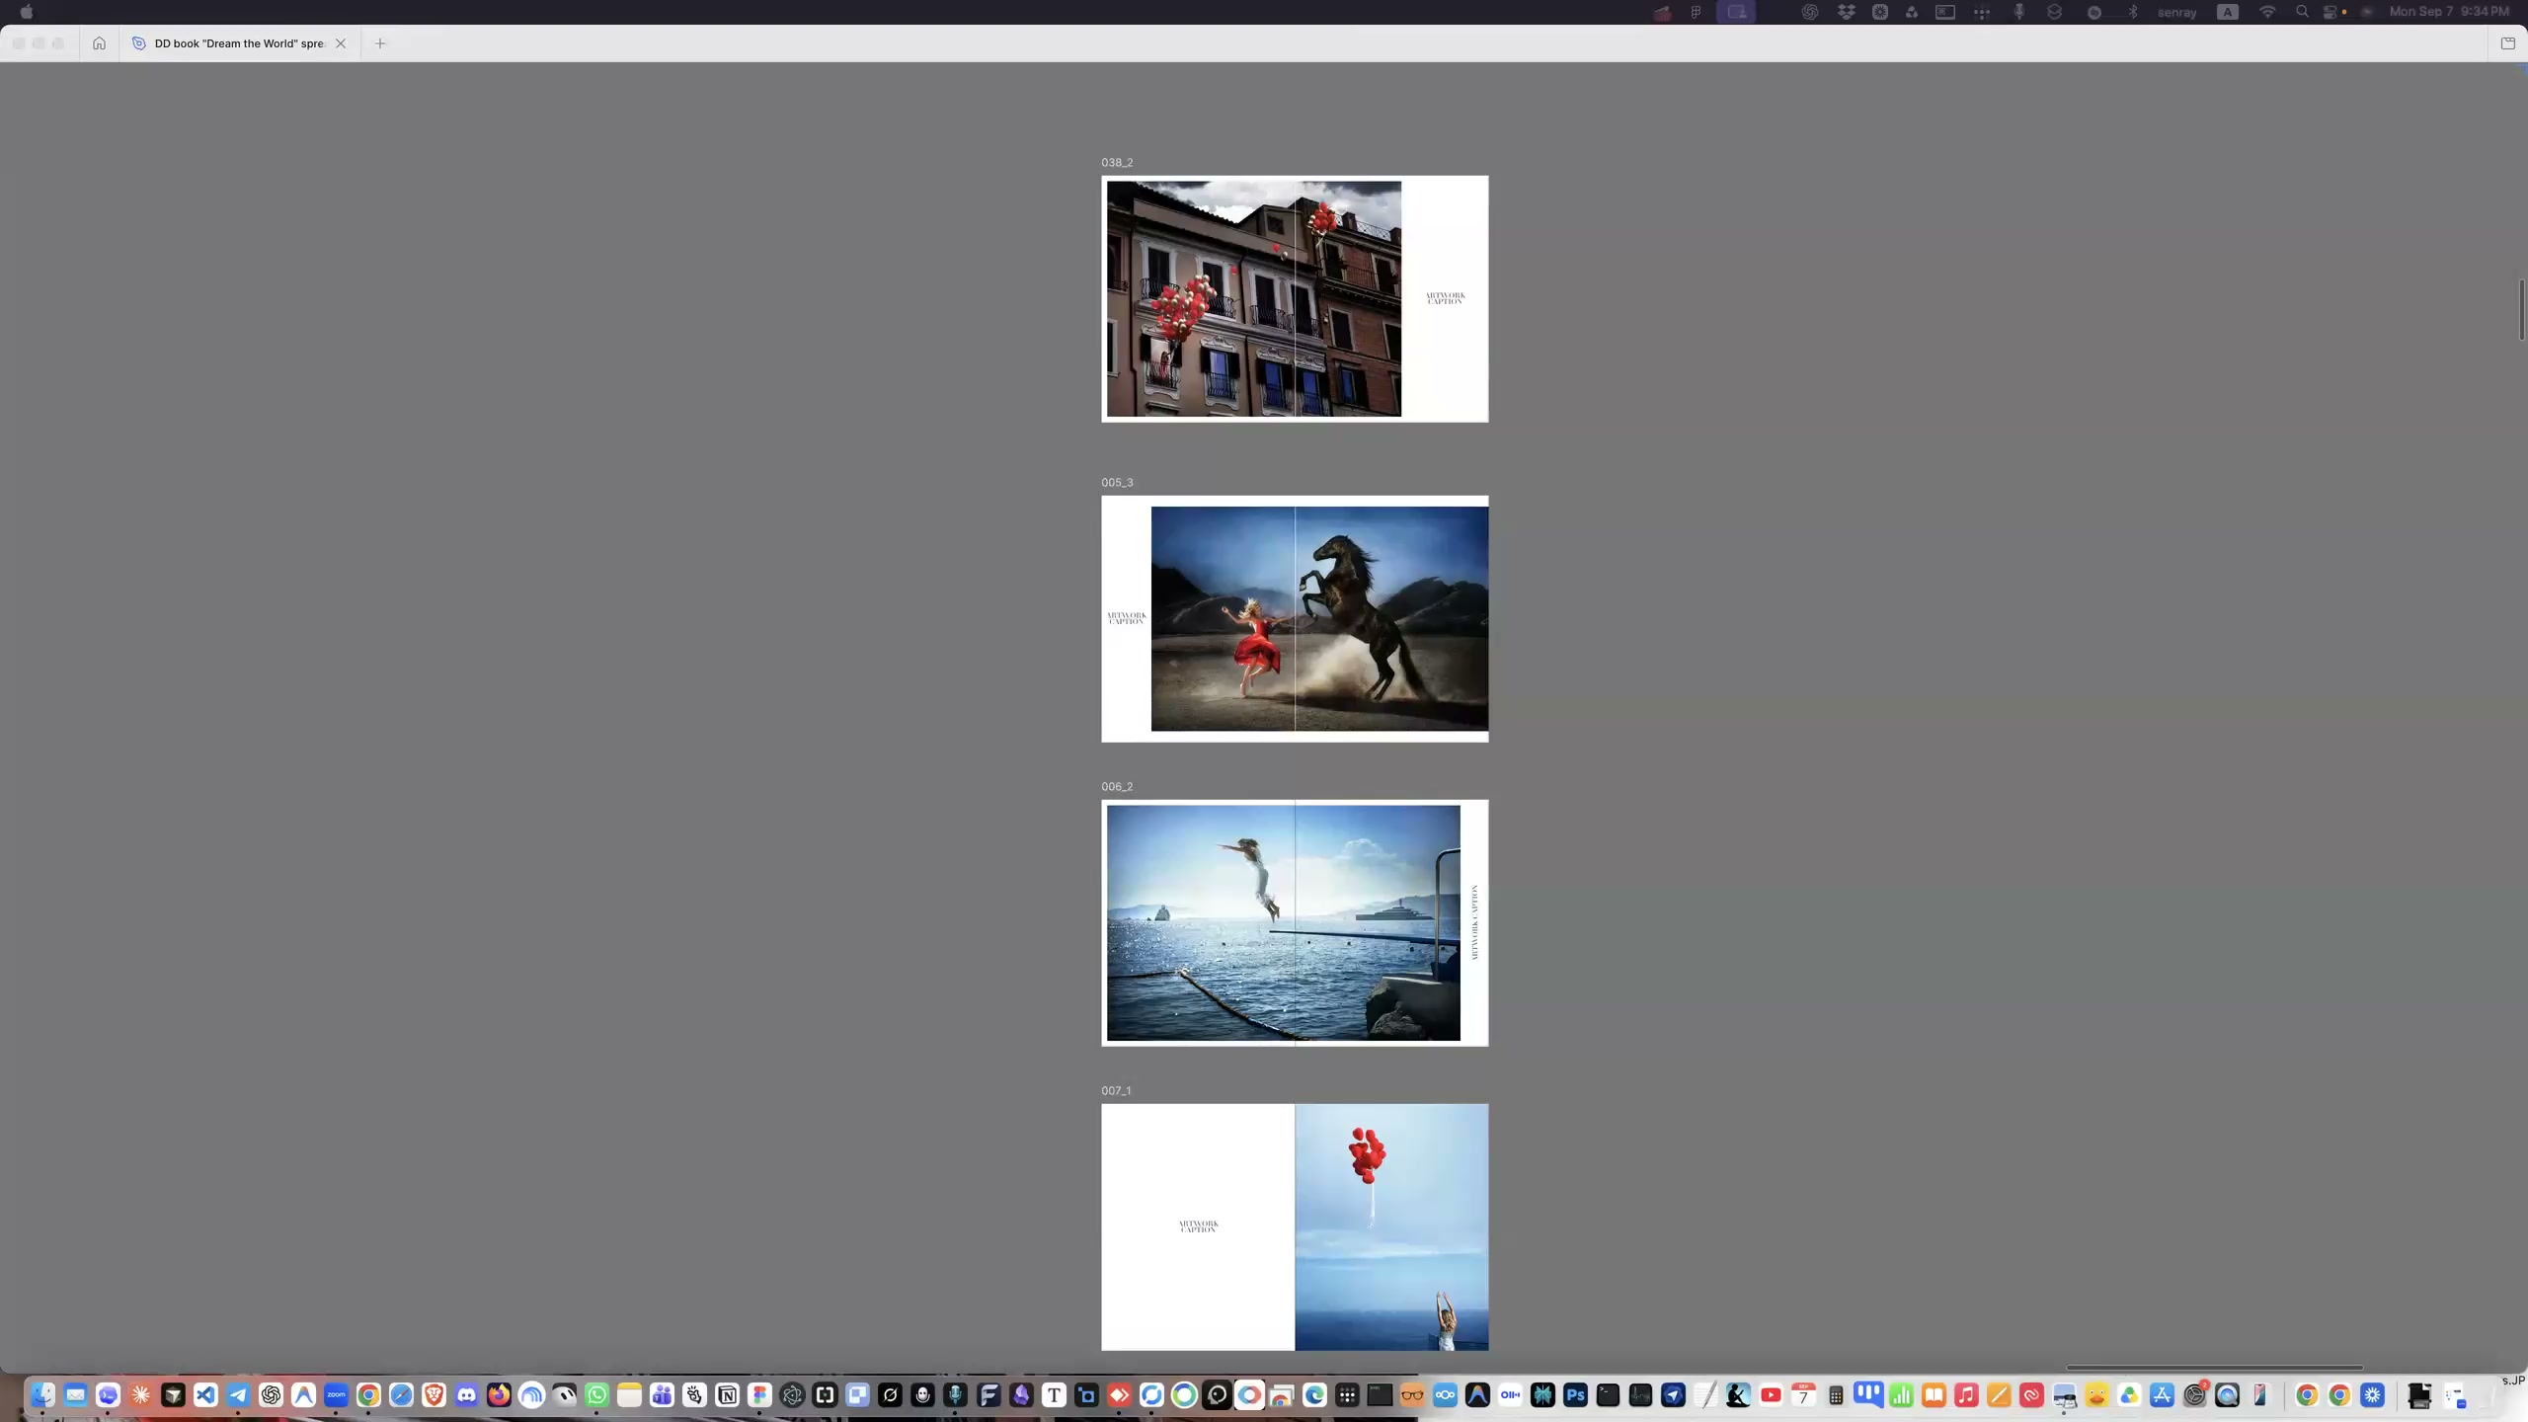Viewport: 2528px width, 1422px height.
Task: Select frame label 005_3
Action: [x=1117, y=483]
